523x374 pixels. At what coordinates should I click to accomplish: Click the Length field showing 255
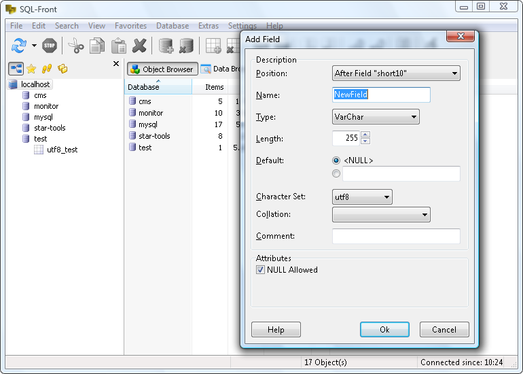[x=346, y=138]
